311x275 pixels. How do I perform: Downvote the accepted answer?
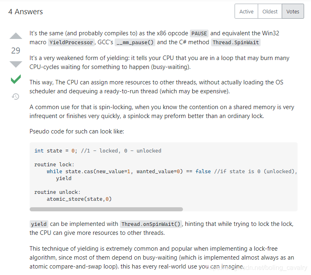(16, 64)
